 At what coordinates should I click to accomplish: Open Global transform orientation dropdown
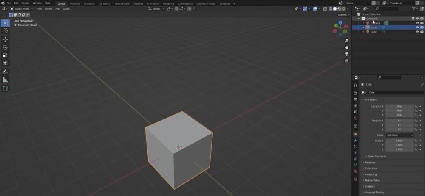(x=156, y=9)
